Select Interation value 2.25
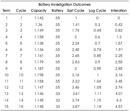Viewport: 130px width, 111px height. coord(119,56)
